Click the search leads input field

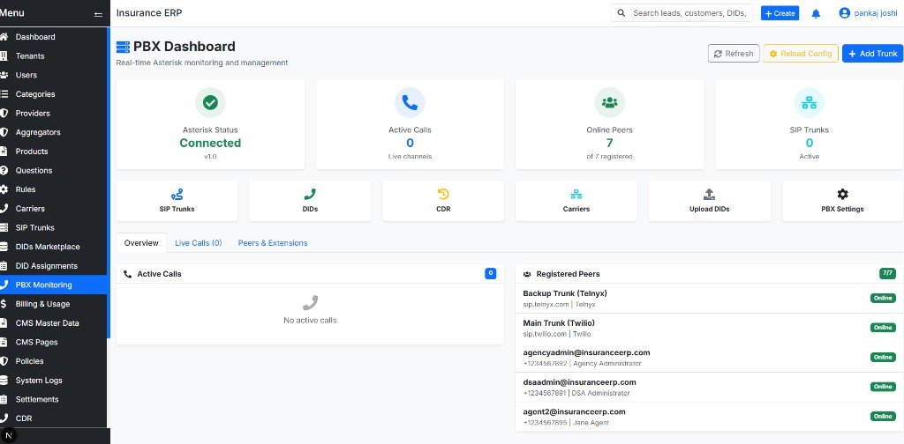point(682,13)
